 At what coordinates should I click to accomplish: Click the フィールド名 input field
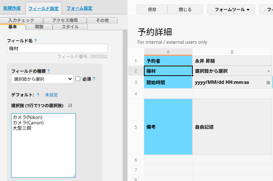pos(57,48)
